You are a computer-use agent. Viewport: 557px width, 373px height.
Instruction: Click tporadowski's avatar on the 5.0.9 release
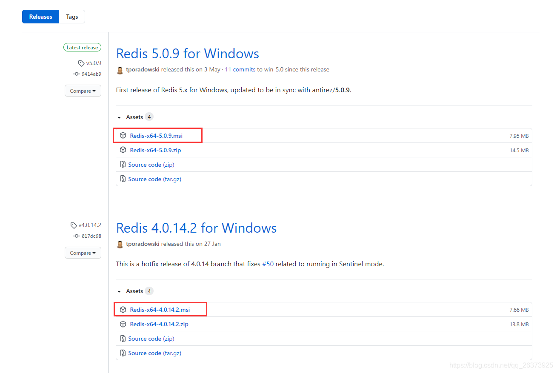pos(120,70)
